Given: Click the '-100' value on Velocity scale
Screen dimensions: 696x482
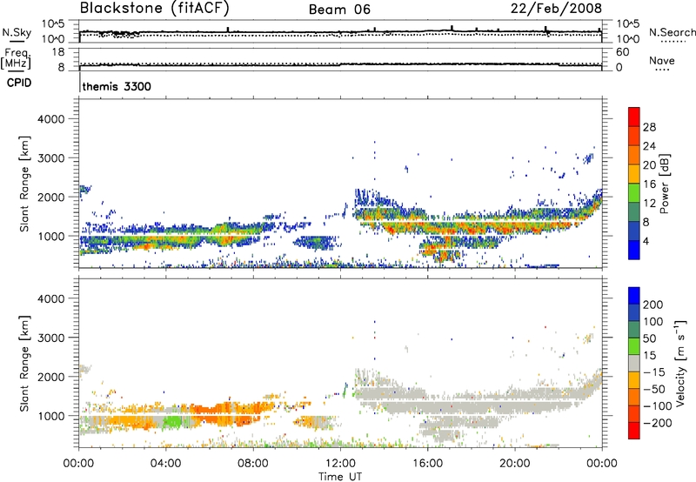Looking at the screenshot, I should 658,406.
